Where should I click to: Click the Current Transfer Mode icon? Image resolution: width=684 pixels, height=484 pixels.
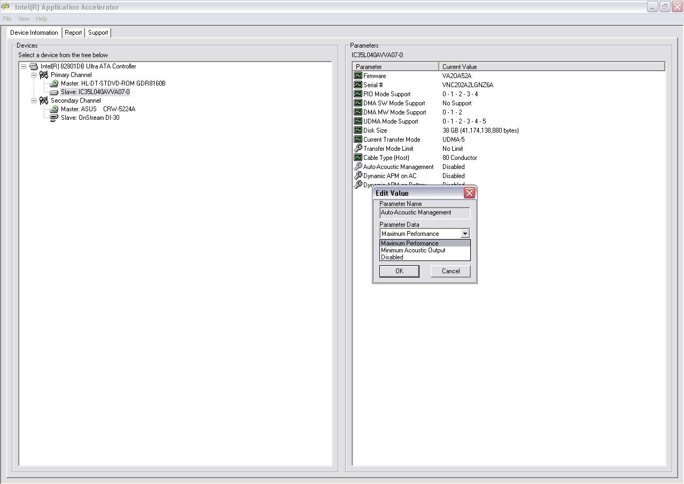pos(358,140)
